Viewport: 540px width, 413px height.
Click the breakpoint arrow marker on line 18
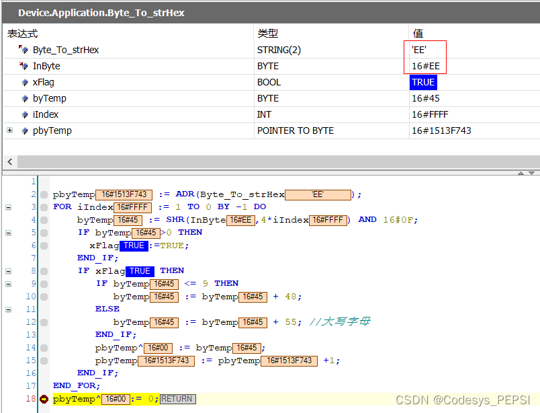(44, 399)
